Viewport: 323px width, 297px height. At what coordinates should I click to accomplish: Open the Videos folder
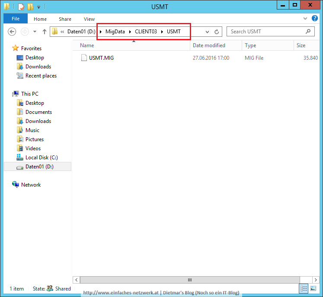click(x=33, y=148)
